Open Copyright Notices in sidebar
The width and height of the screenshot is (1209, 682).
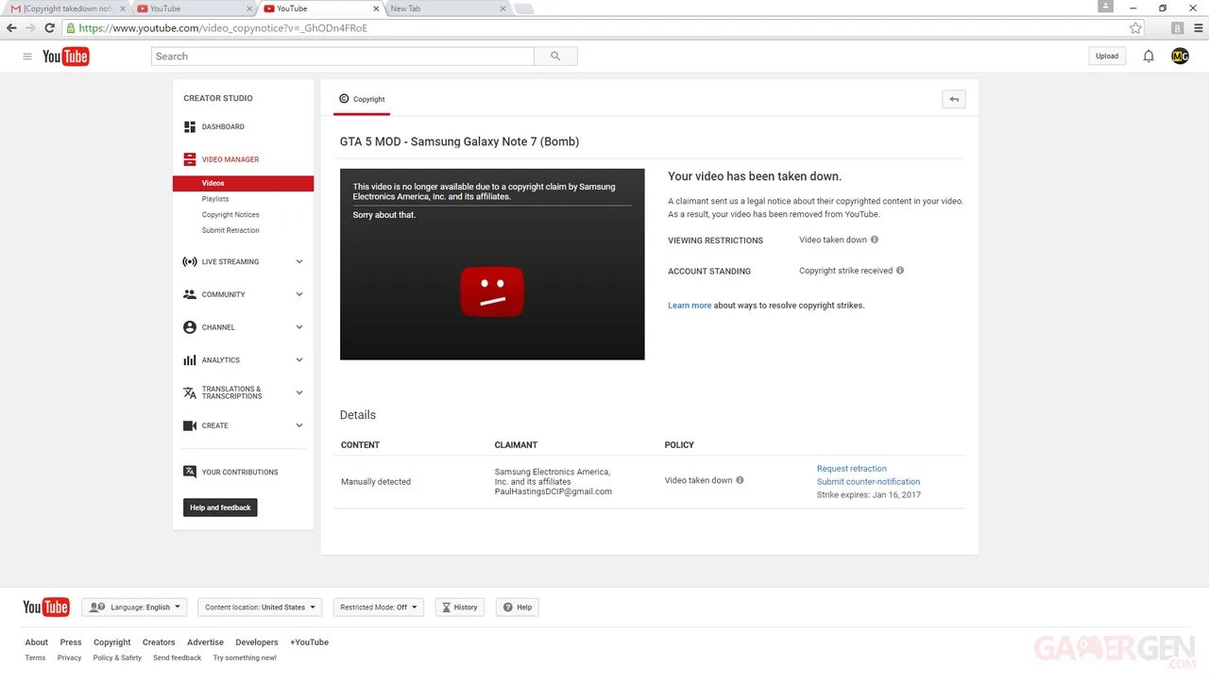point(230,215)
